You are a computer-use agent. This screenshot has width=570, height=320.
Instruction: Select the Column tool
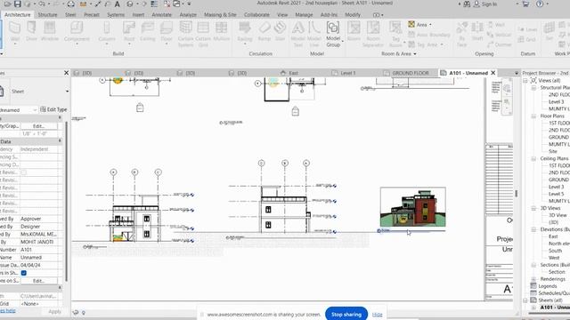click(x=107, y=32)
